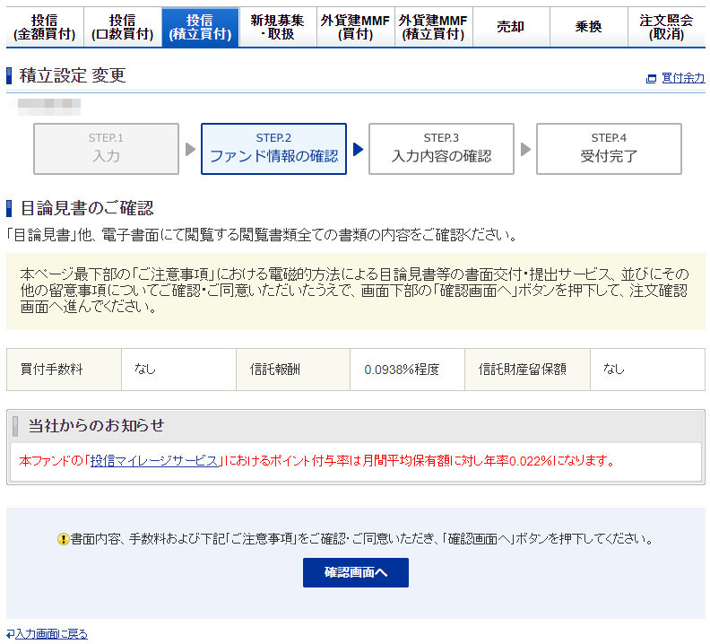This screenshot has height=644, width=710.
Task: Click the STEP.4 受付完了 step box
Action: click(609, 148)
